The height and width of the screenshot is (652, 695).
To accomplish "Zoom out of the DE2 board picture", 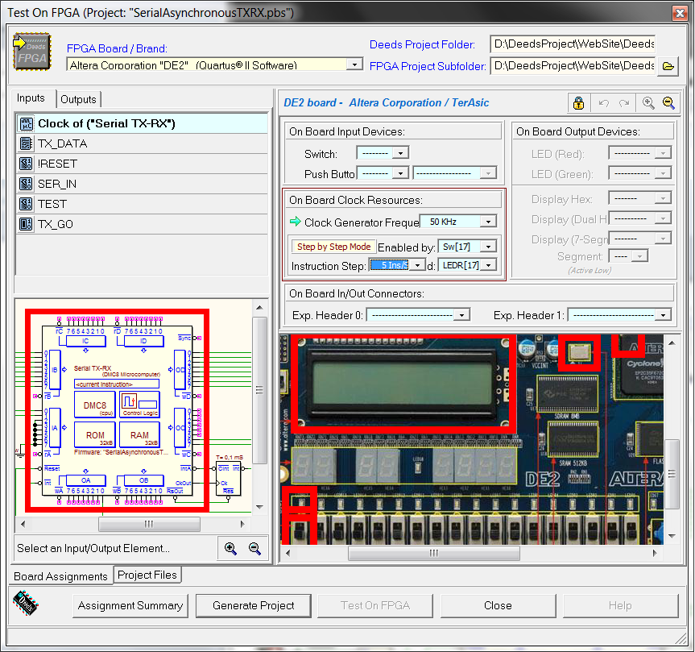I will (668, 103).
